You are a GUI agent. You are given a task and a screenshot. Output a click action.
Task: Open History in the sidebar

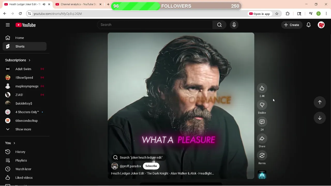click(x=25, y=152)
